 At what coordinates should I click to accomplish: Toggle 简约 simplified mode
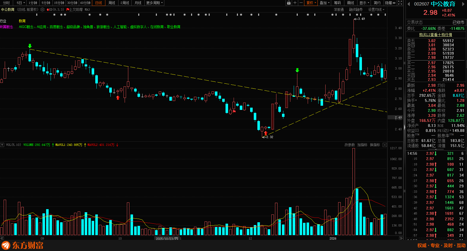(377, 3)
